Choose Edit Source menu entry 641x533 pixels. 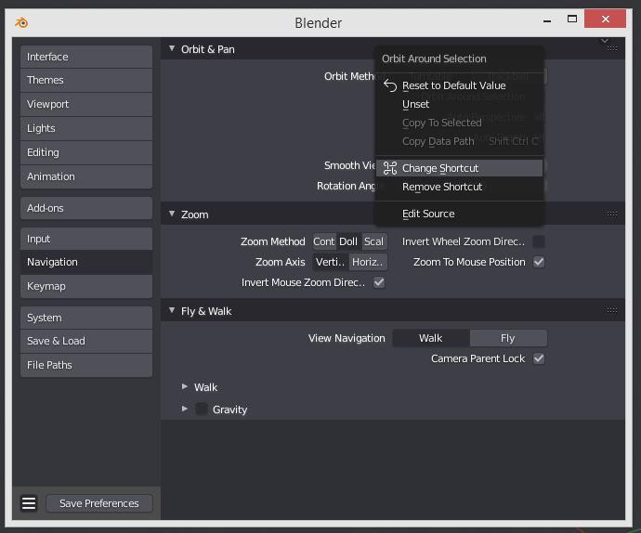click(x=460, y=214)
